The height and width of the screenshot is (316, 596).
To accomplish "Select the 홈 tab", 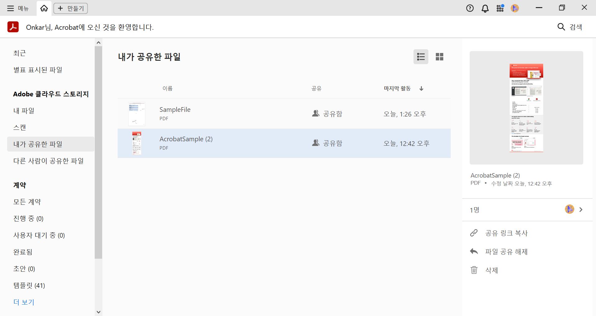I will pos(43,8).
